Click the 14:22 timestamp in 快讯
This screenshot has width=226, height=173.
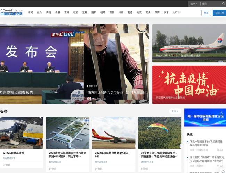[220, 166]
